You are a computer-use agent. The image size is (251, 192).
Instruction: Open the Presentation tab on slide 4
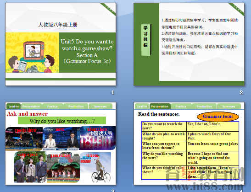[160, 106]
